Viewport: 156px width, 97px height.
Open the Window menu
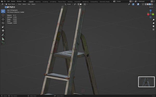19,1
